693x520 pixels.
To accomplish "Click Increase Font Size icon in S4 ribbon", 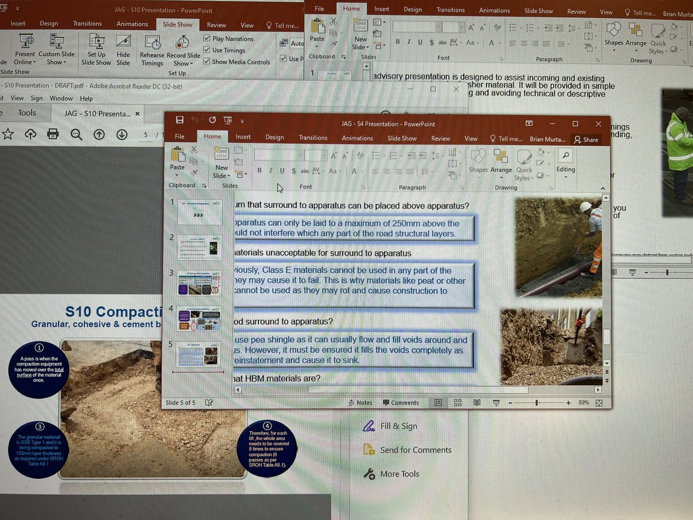I will (x=333, y=156).
